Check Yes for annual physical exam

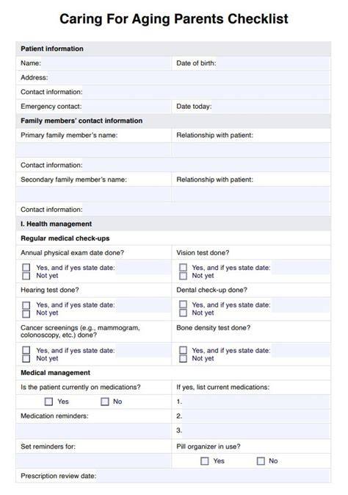(26, 268)
